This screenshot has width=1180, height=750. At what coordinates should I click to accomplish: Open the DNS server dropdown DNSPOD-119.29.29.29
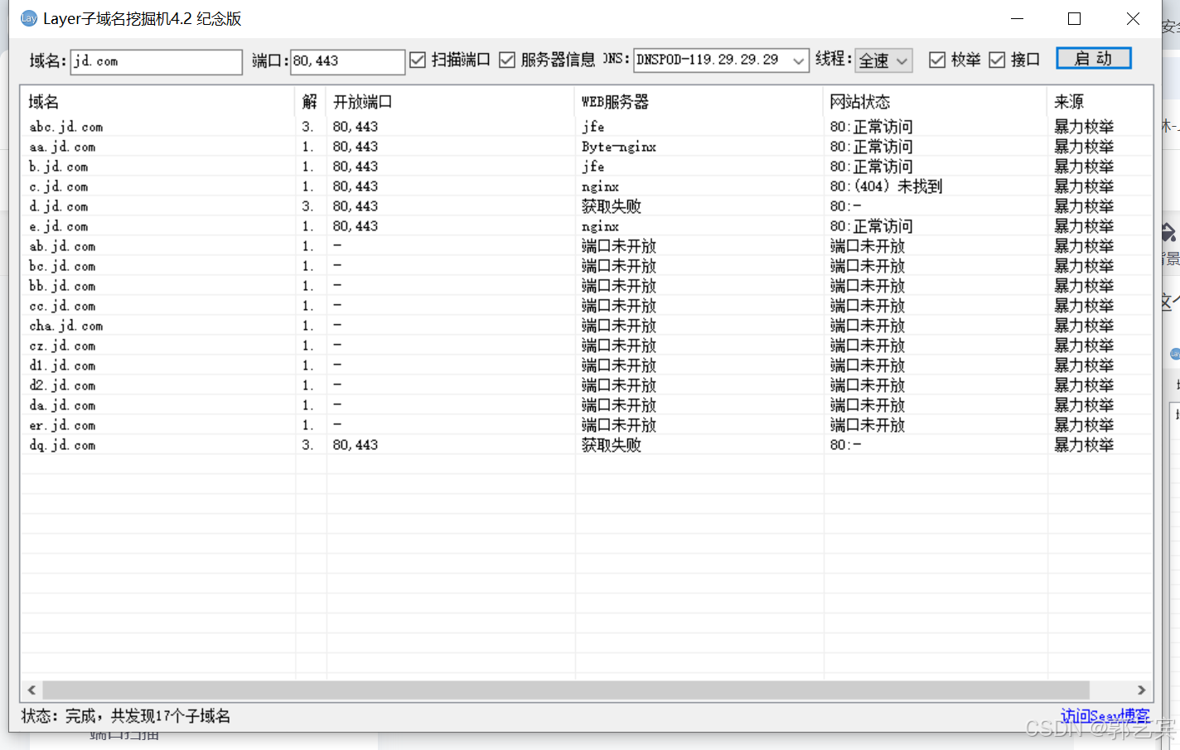coord(721,60)
